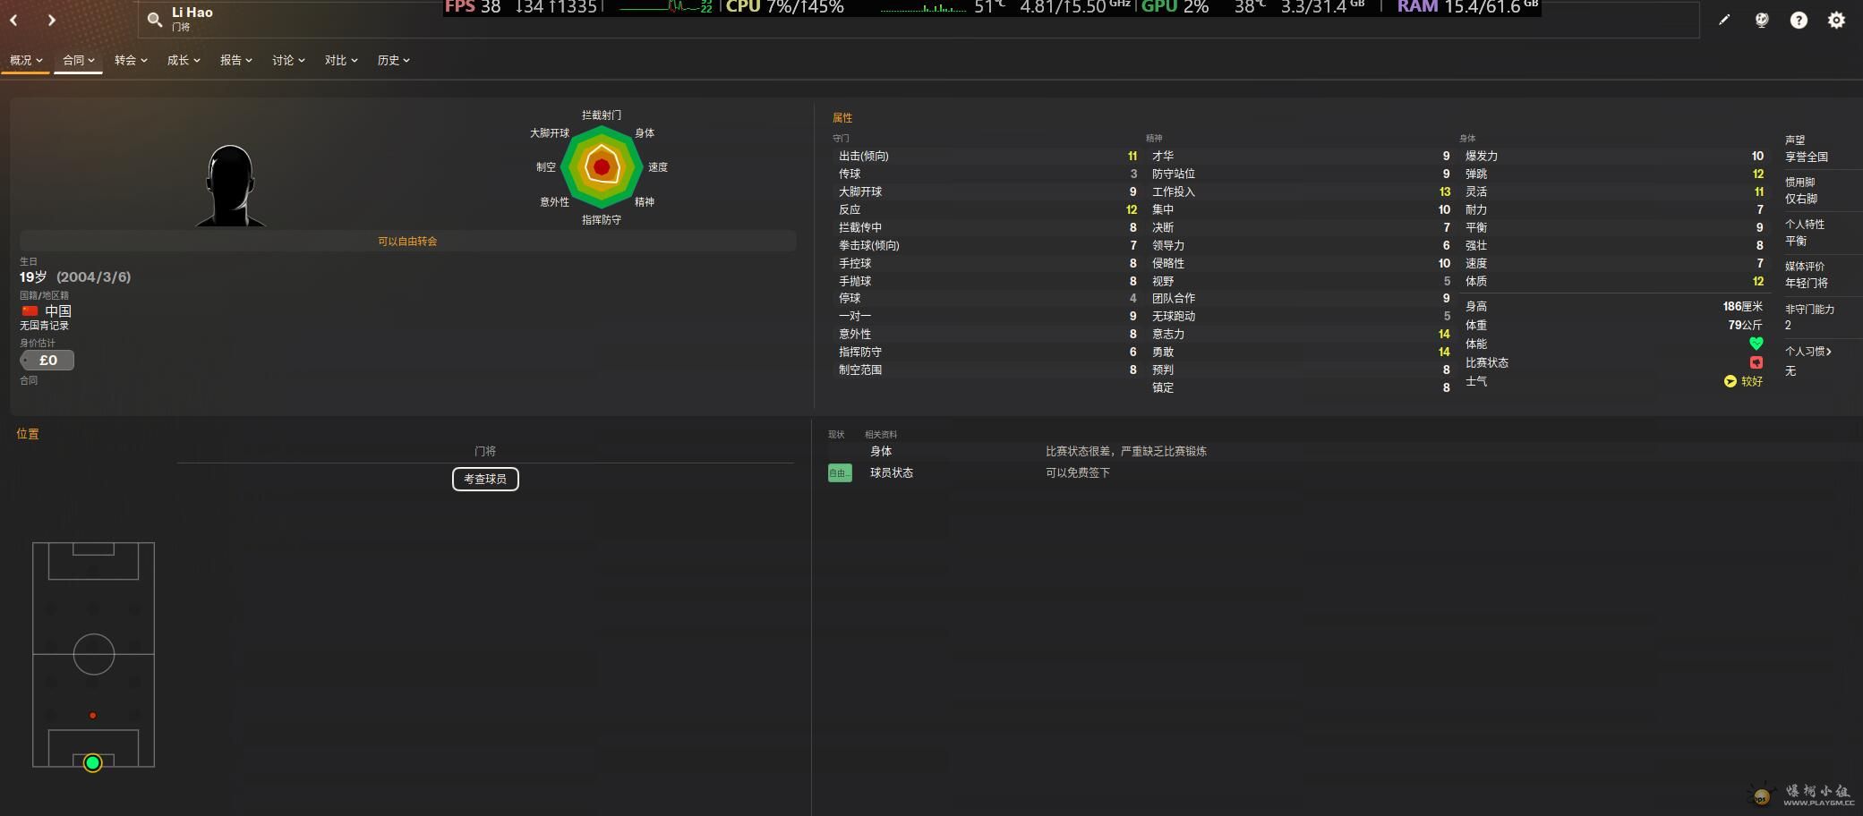The width and height of the screenshot is (1863, 816).
Task: Expand the 概况 dropdown menu
Action: tap(26, 60)
